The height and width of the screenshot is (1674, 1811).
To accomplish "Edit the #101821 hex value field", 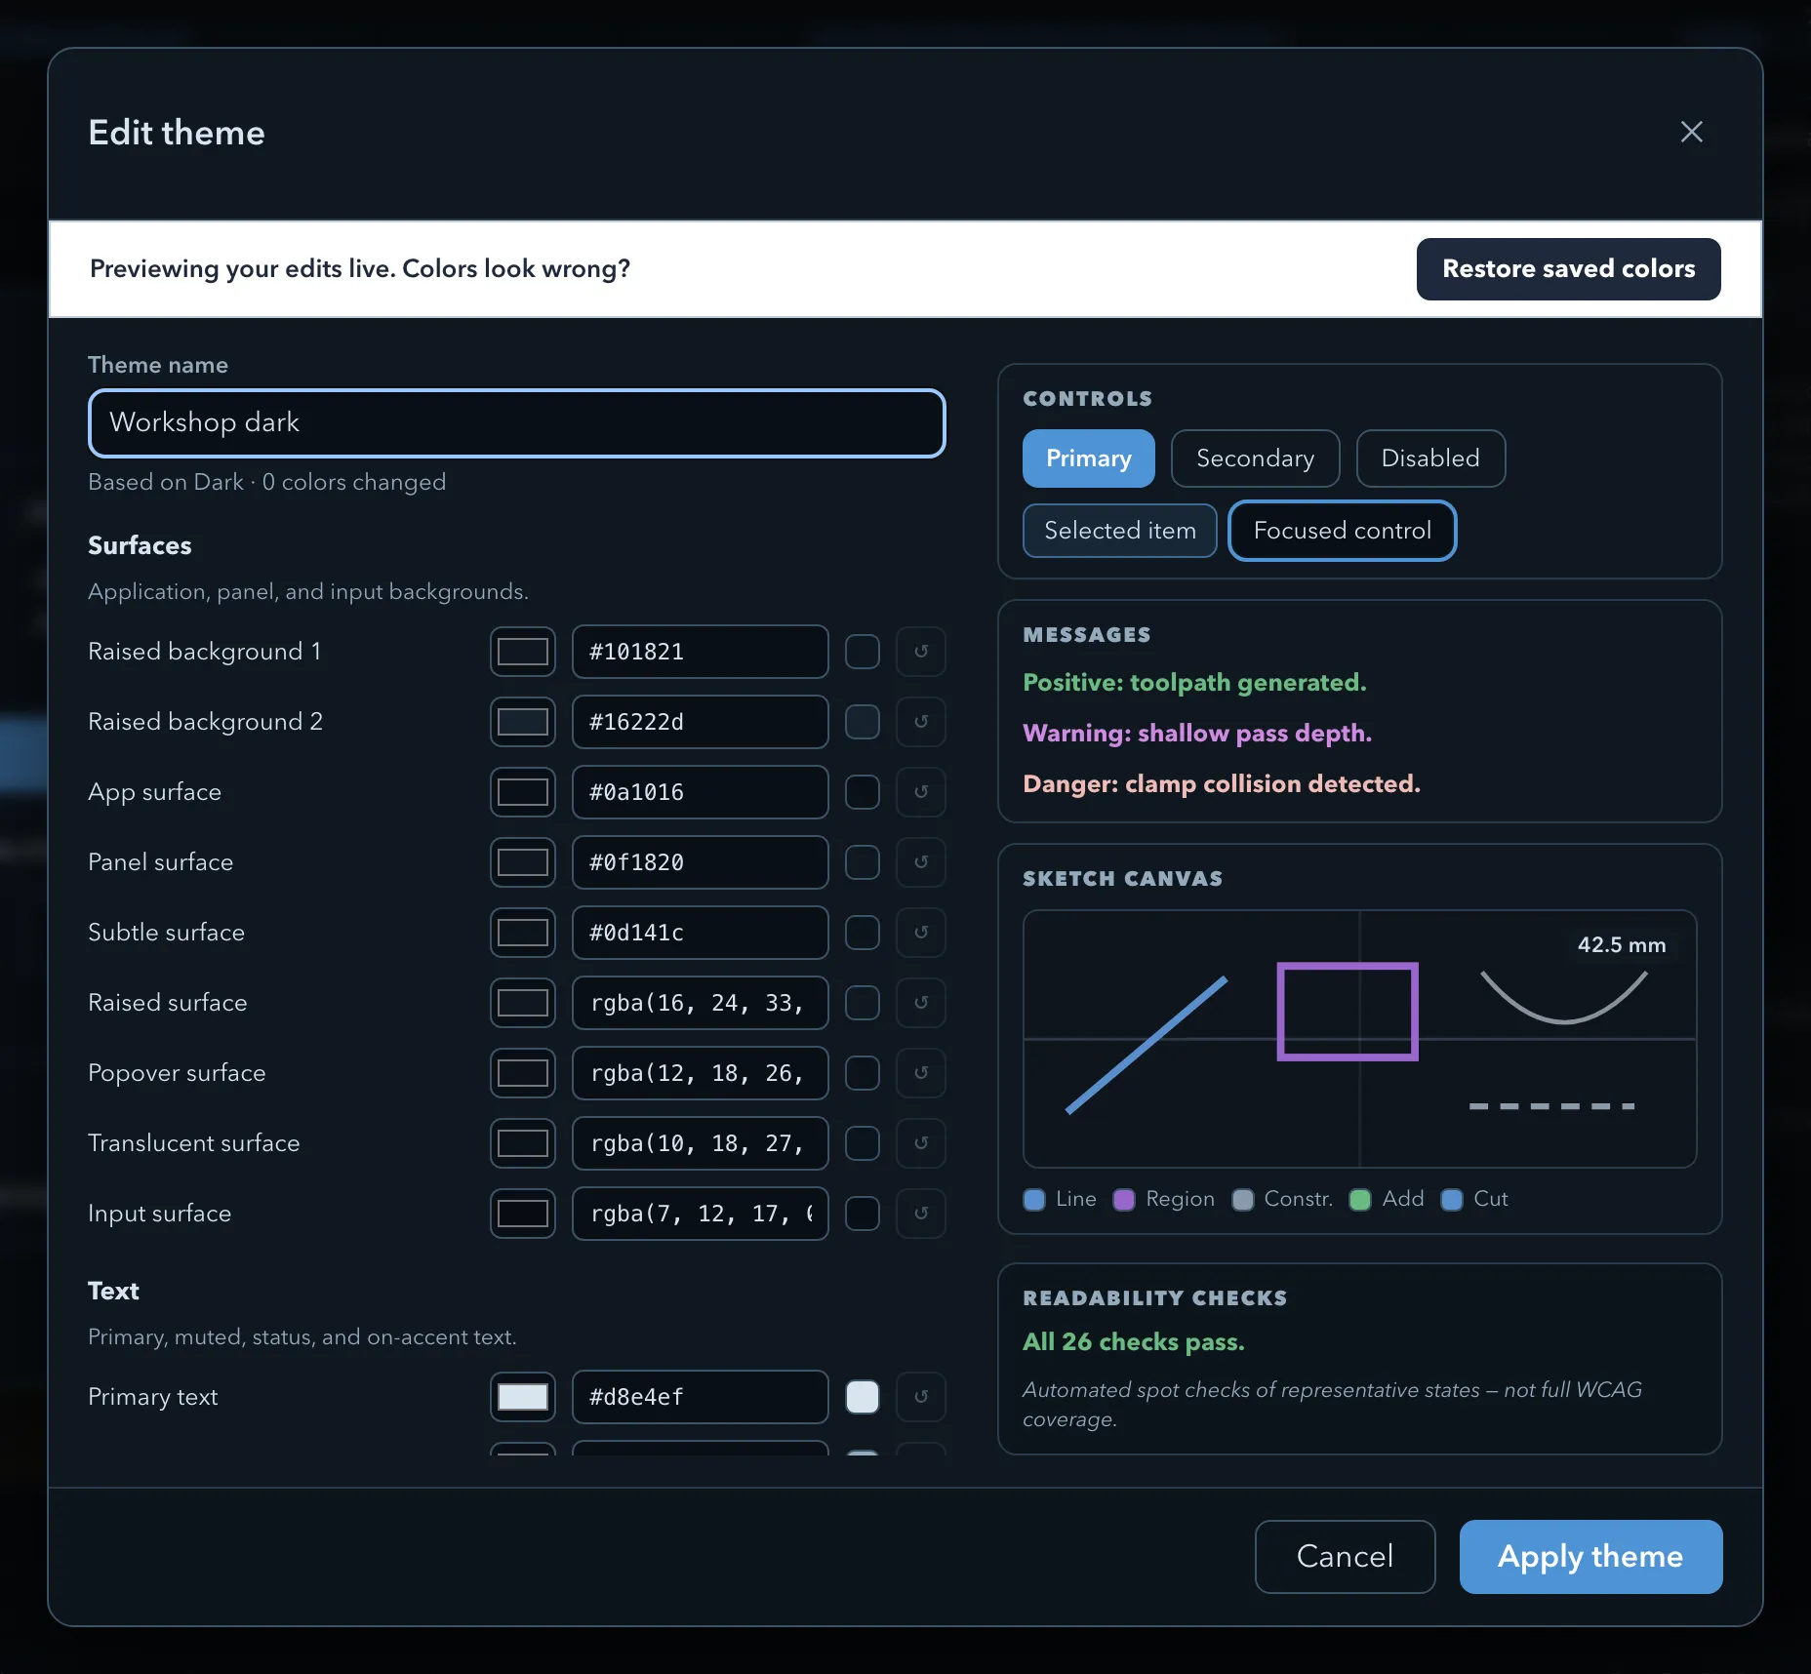I will (701, 652).
